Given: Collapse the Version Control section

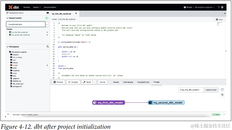Looking at the screenshot, I should (7, 18).
